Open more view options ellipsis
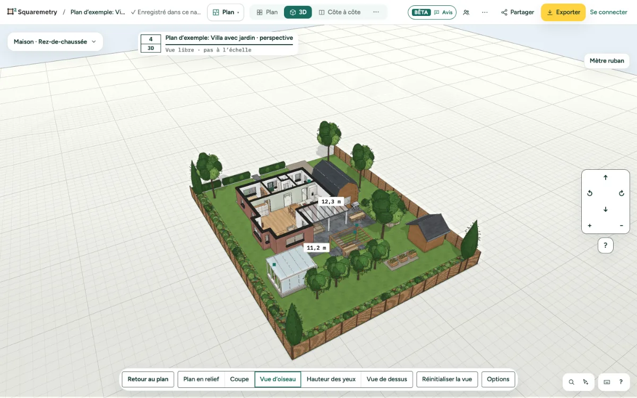The width and height of the screenshot is (637, 398). pos(376,12)
